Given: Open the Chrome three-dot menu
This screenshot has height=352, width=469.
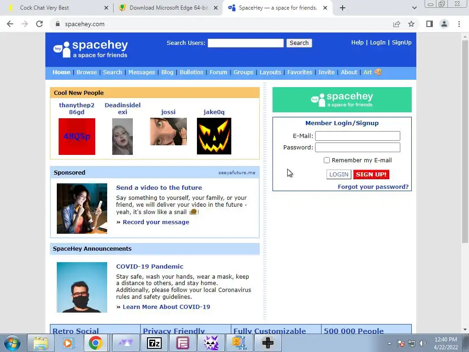Looking at the screenshot, I should click(x=459, y=24).
